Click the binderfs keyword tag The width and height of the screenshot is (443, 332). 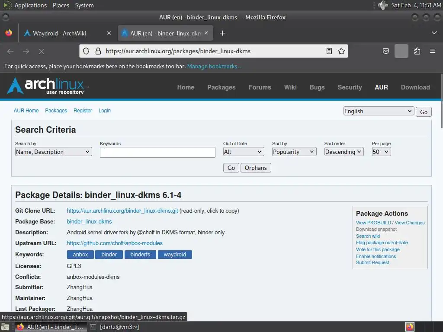coord(140,254)
